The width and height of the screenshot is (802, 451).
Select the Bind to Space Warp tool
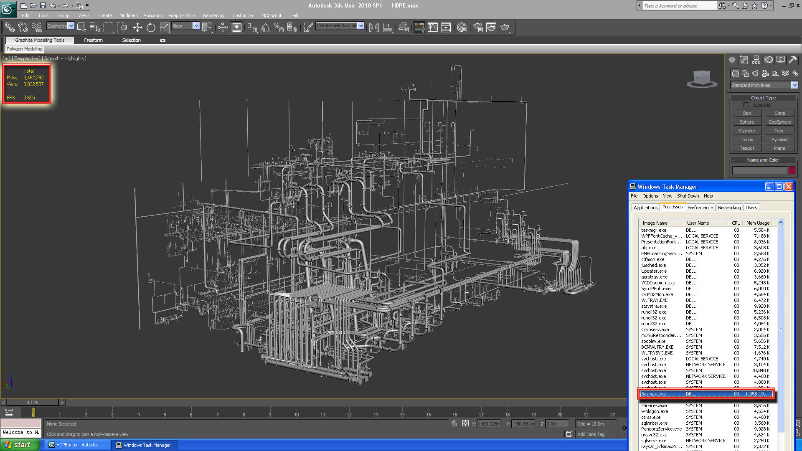[37, 28]
